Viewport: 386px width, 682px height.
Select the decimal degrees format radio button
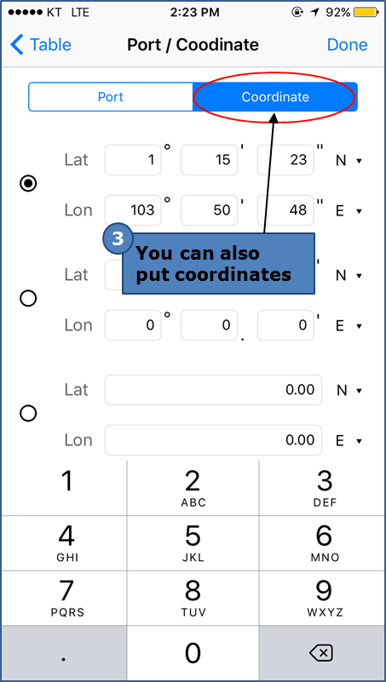click(28, 413)
